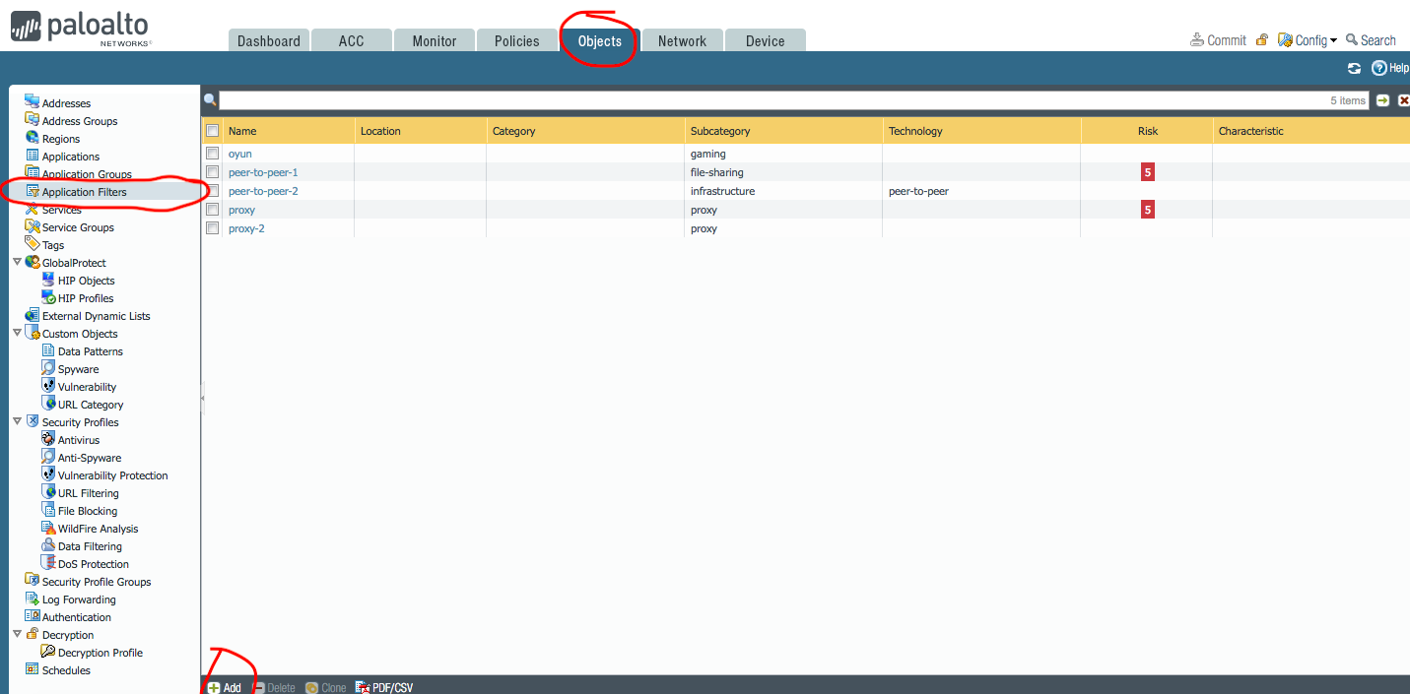Open the Help panel
Viewport: 1410px width, 694px height.
pyautogui.click(x=1389, y=67)
